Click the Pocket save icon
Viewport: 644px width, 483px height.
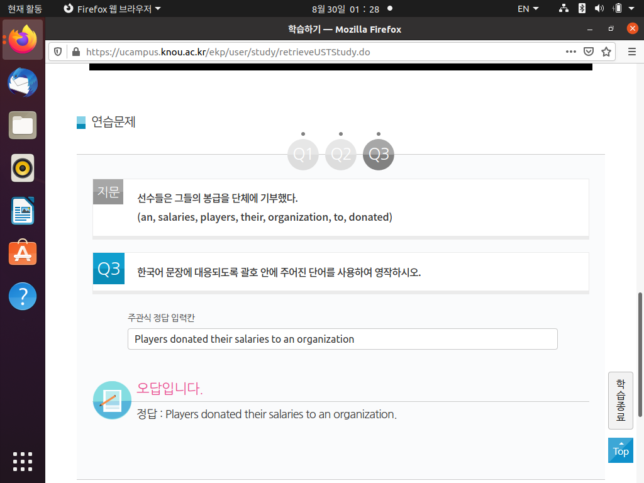(589, 52)
